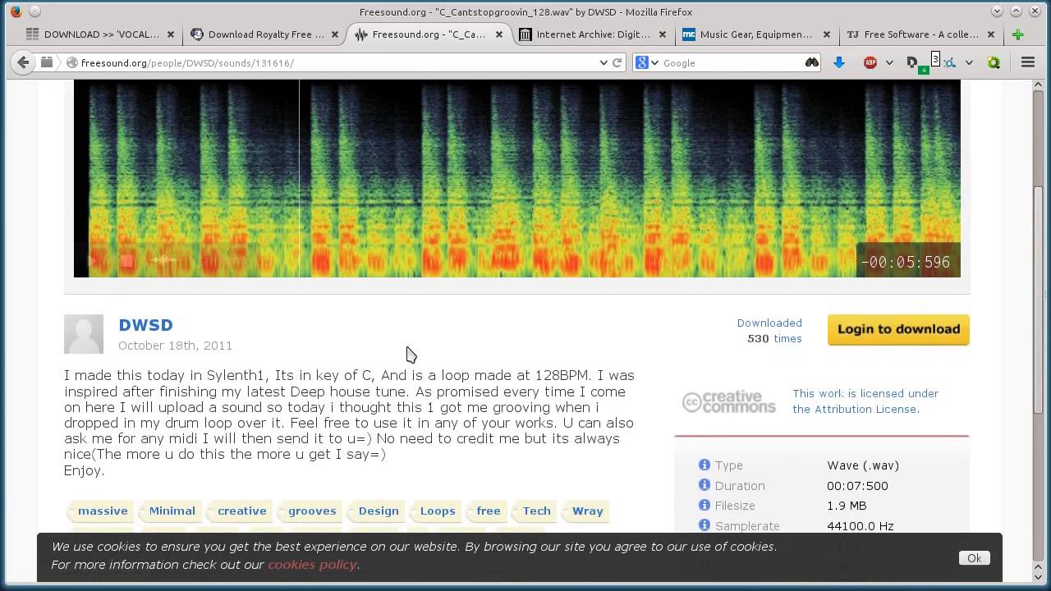1051x591 pixels.
Task: Click the Minimal tag
Action: [172, 511]
